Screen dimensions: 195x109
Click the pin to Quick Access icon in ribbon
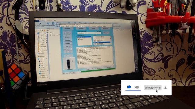pos(40,24)
